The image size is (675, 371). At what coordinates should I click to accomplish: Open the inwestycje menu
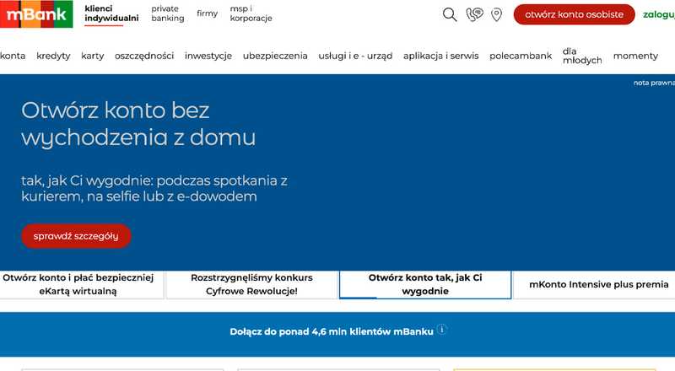point(208,56)
